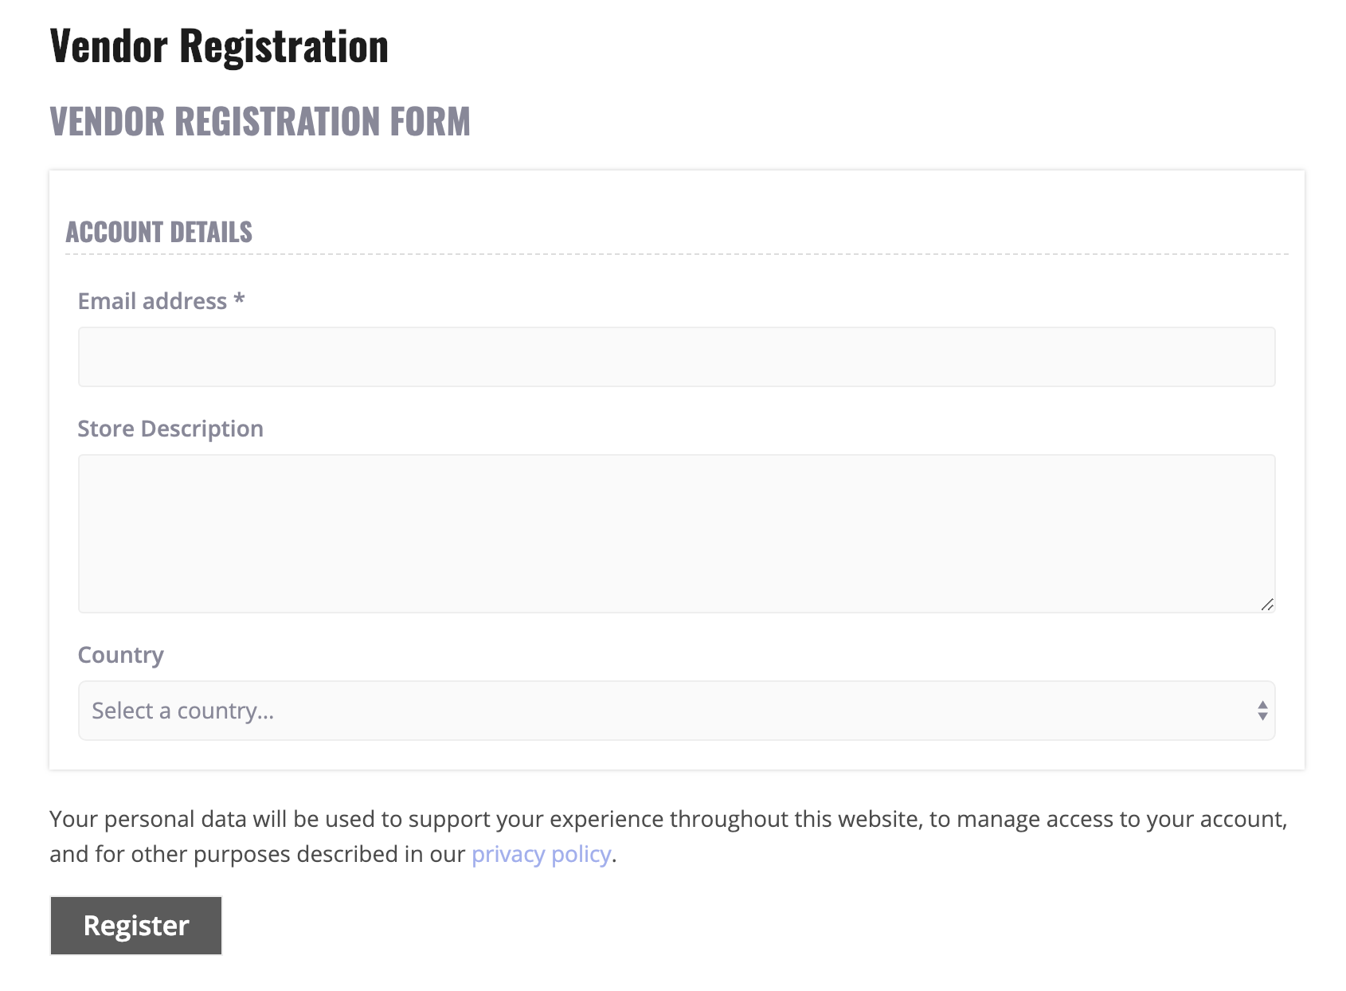Click the Account Details section heading
The width and height of the screenshot is (1346, 991).
coord(159,232)
